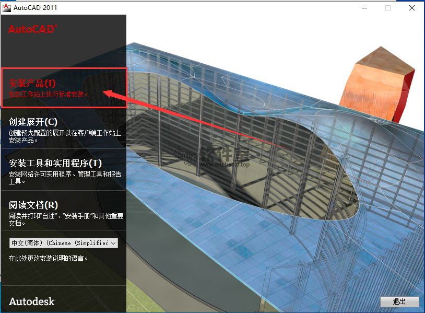Click the 退出 exit button
The width and height of the screenshot is (425, 313).
(x=399, y=302)
